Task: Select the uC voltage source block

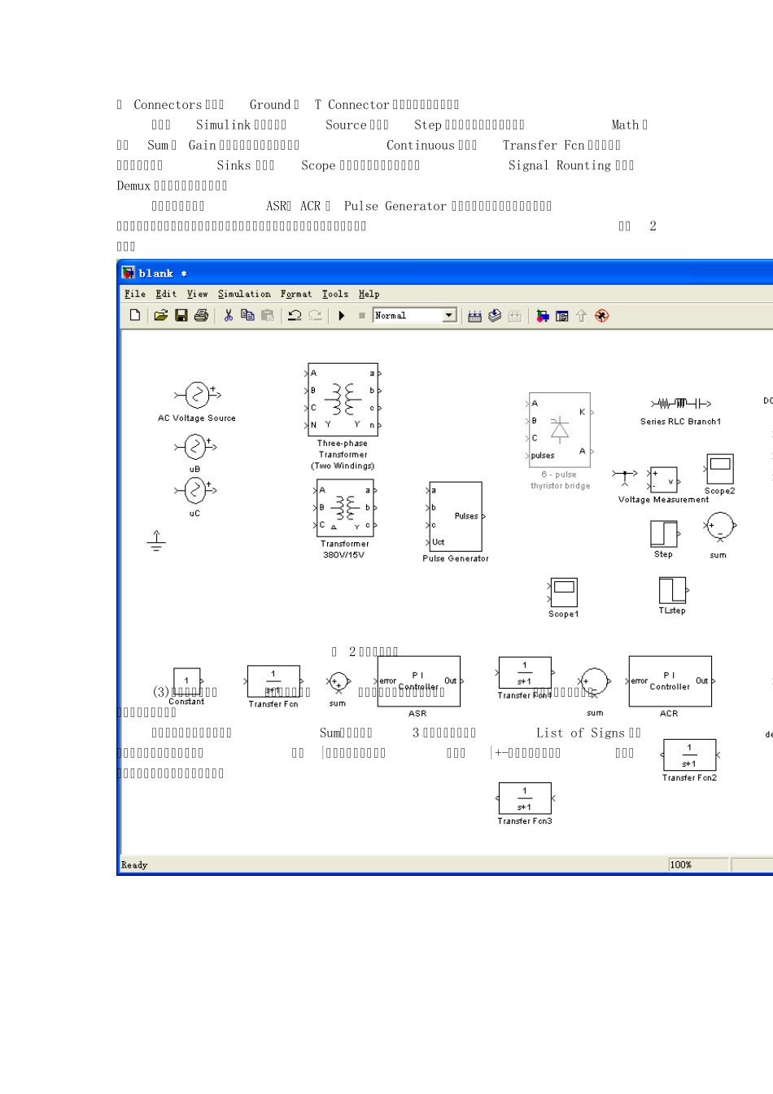Action: pos(195,490)
